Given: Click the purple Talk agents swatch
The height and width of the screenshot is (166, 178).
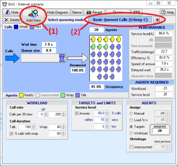Looking at the screenshot, I should [77, 95].
